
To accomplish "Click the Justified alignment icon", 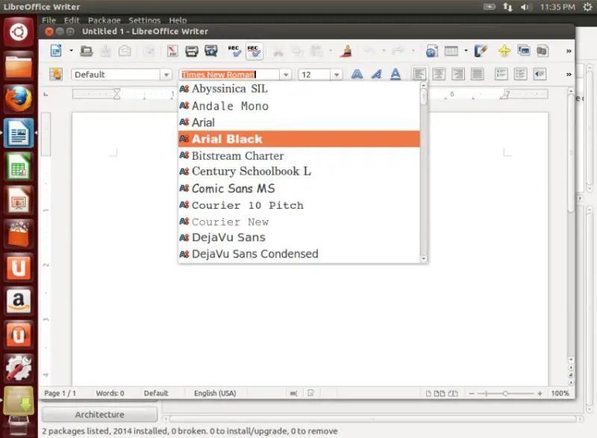I will coord(477,75).
